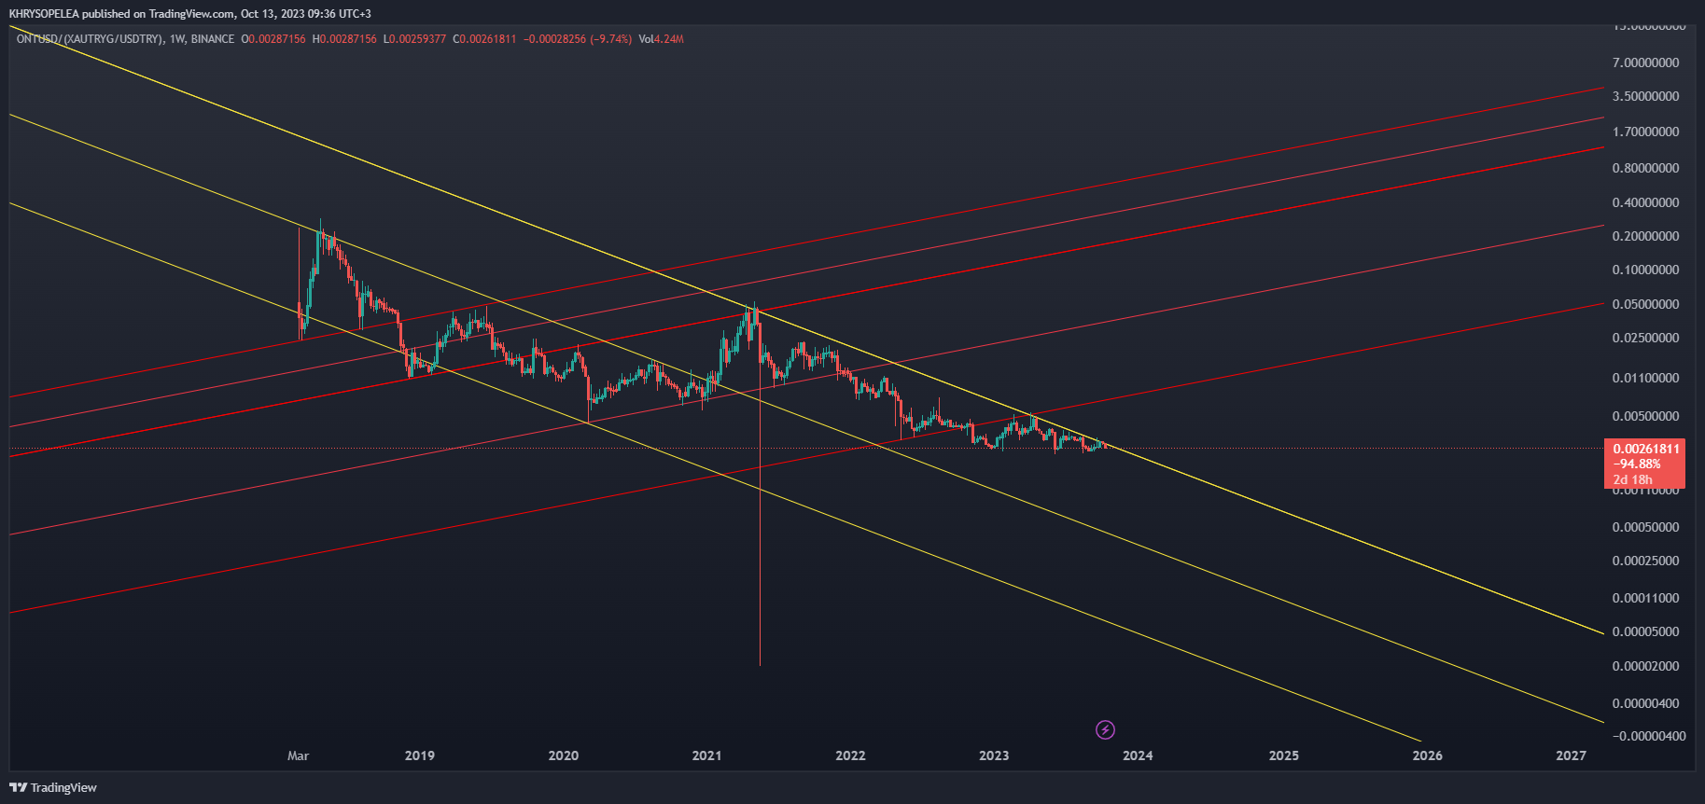
Task: Click price axis label 0.02500000
Action: point(1645,338)
